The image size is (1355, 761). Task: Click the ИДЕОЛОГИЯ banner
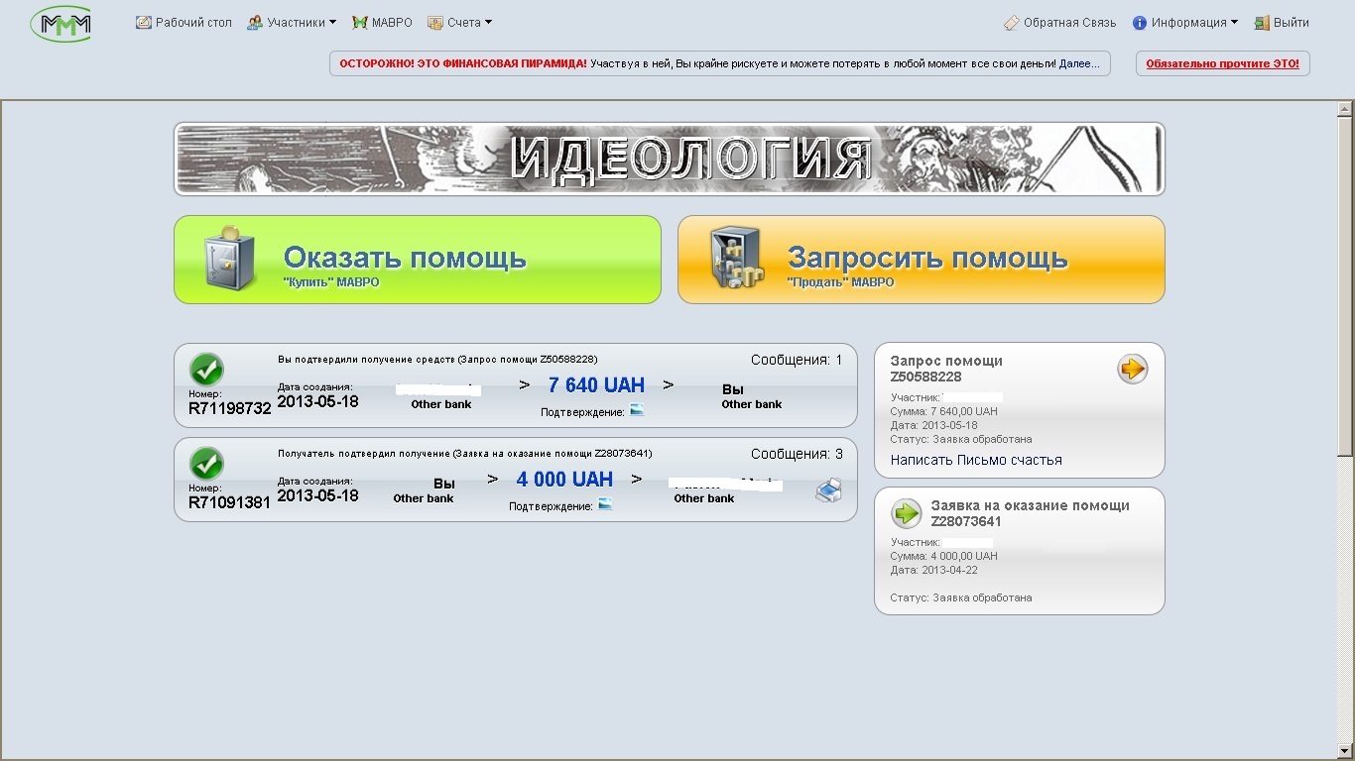670,159
